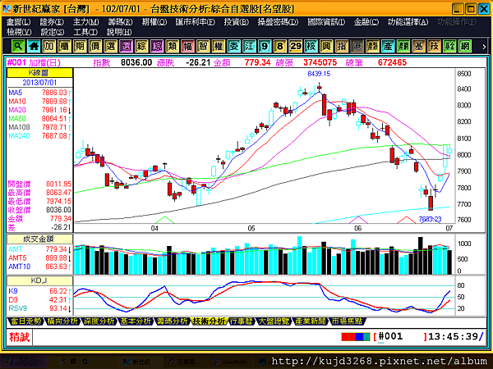Select the red 幅 toolbar button

pos(187,46)
